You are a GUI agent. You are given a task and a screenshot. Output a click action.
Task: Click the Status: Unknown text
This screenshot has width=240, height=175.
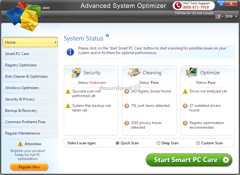[x=92, y=83]
